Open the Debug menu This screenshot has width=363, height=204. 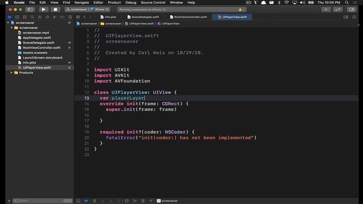pos(131,2)
